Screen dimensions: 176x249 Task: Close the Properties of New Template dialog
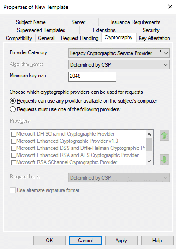coord(170,7)
